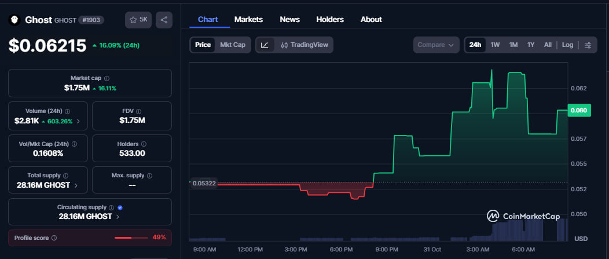The image size is (609, 259).
Task: Click the Profile score progress bar
Action: [131, 238]
